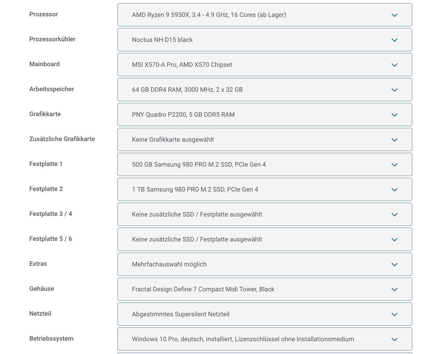The width and height of the screenshot is (421, 354).
Task: Click the Festplatte 1 label
Action: coord(46,164)
